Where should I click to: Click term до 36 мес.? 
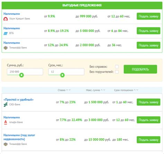(x=115, y=45)
